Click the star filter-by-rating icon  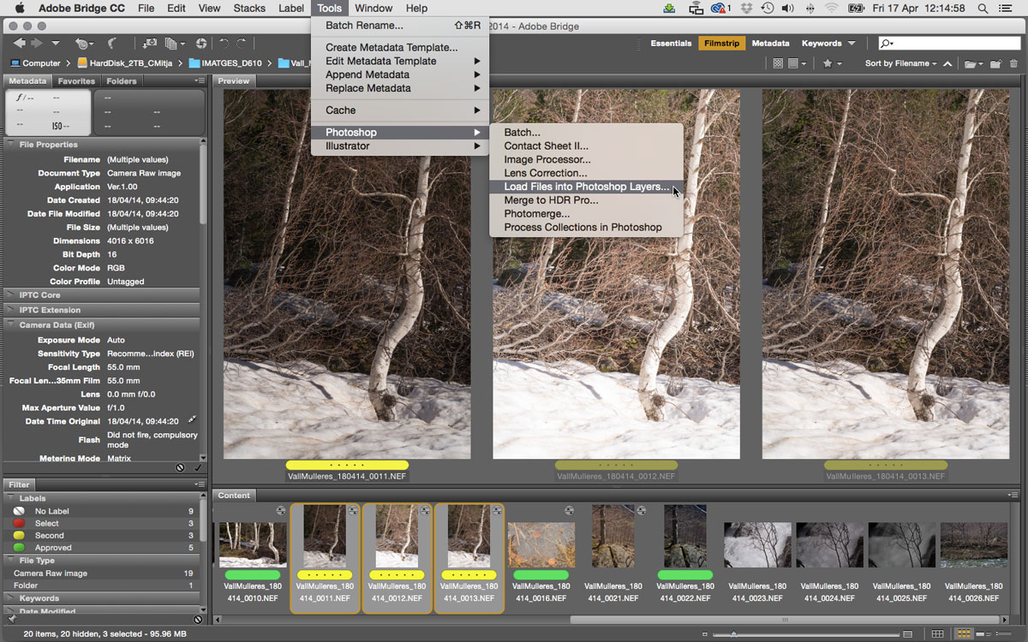[x=828, y=63]
